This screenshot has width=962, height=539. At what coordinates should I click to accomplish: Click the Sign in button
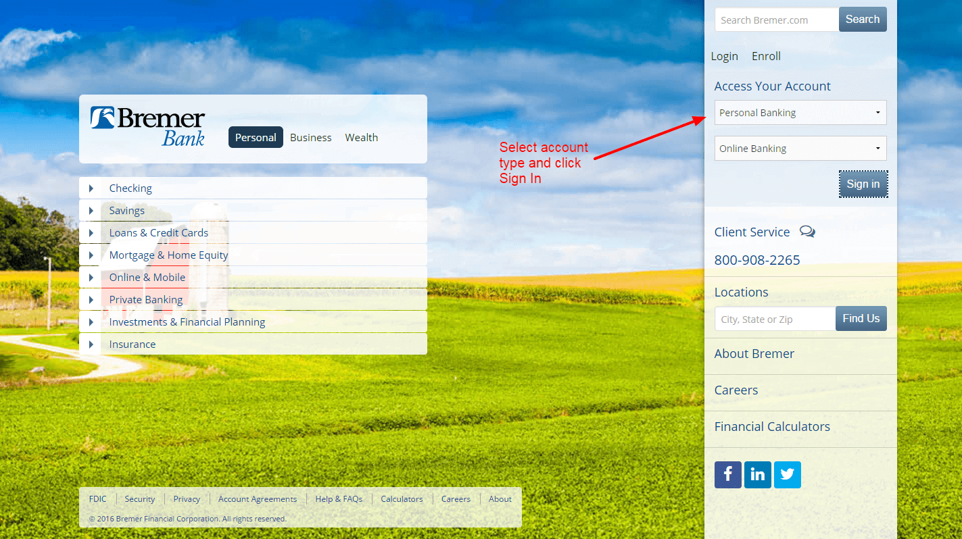(x=863, y=184)
